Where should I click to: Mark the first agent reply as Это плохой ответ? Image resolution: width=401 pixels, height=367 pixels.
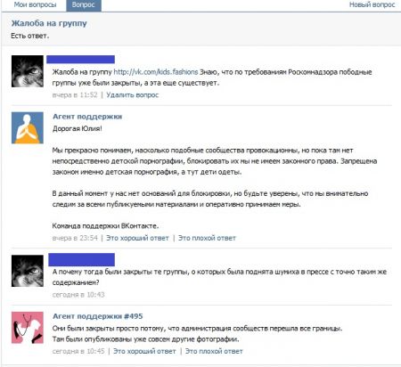click(207, 238)
